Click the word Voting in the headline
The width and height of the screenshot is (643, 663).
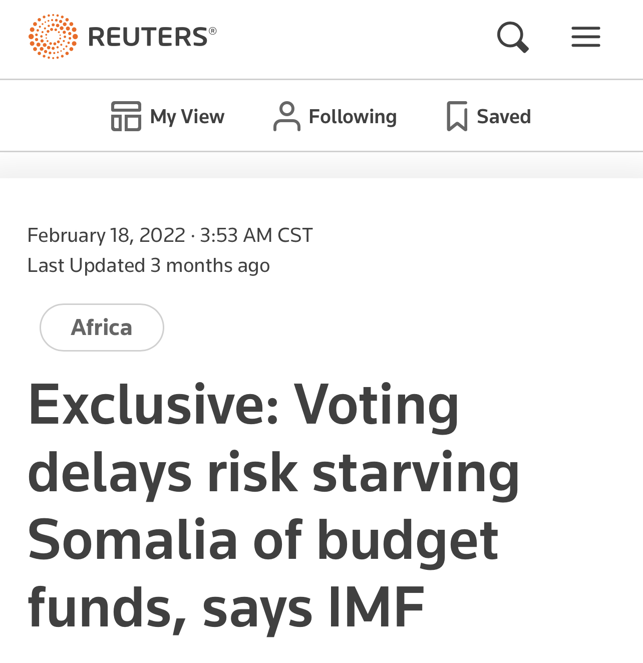coord(377,406)
